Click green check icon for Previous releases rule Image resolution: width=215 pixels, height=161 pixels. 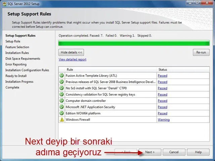(62, 82)
